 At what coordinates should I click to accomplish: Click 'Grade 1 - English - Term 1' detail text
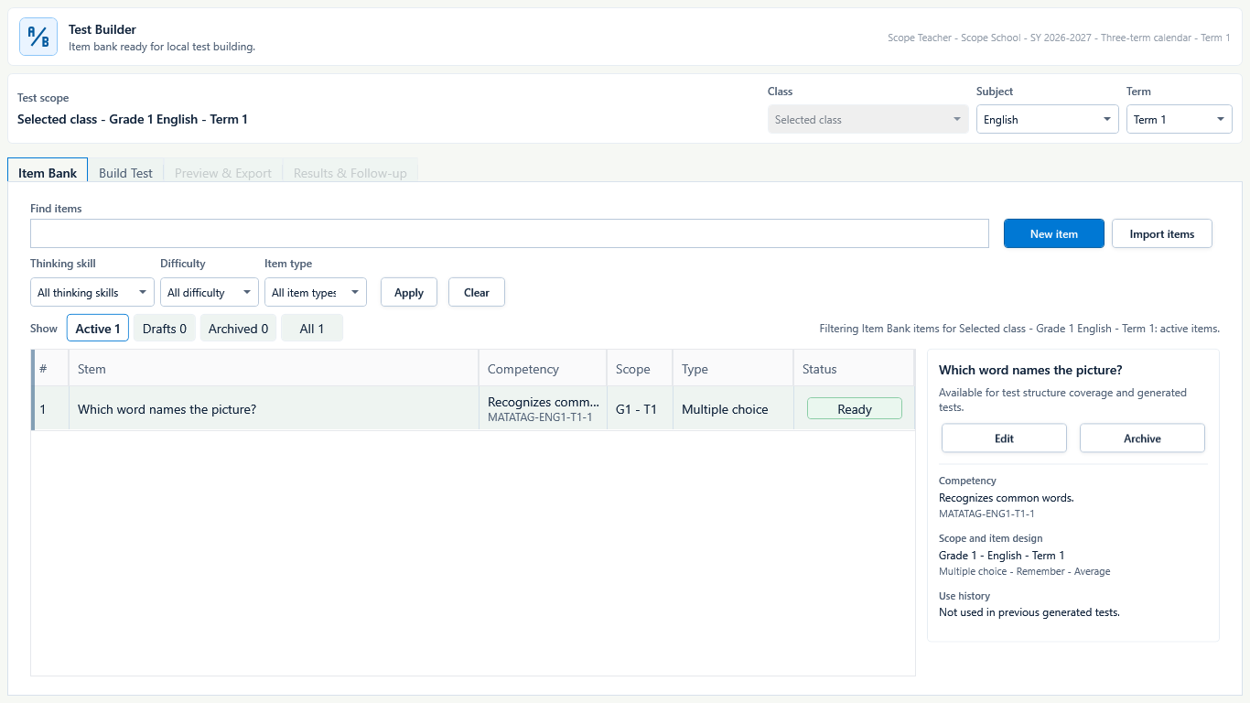(x=1001, y=556)
